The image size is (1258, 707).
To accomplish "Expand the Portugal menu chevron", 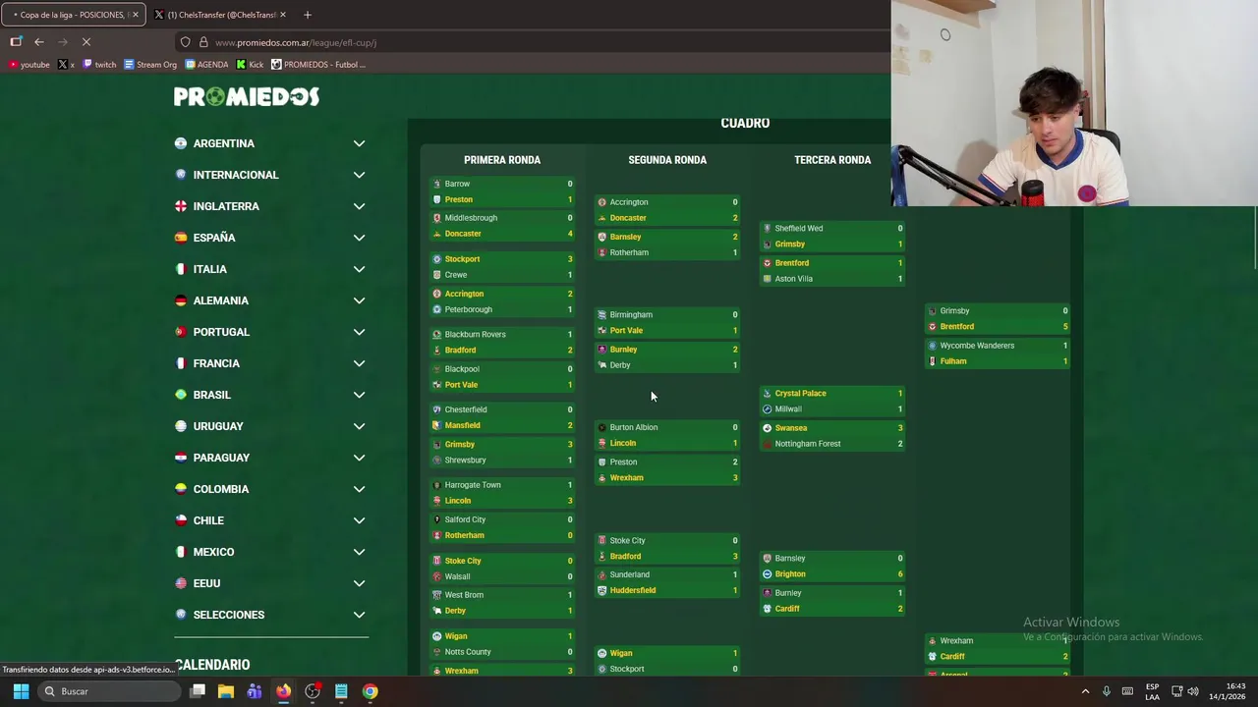I will 359,332.
